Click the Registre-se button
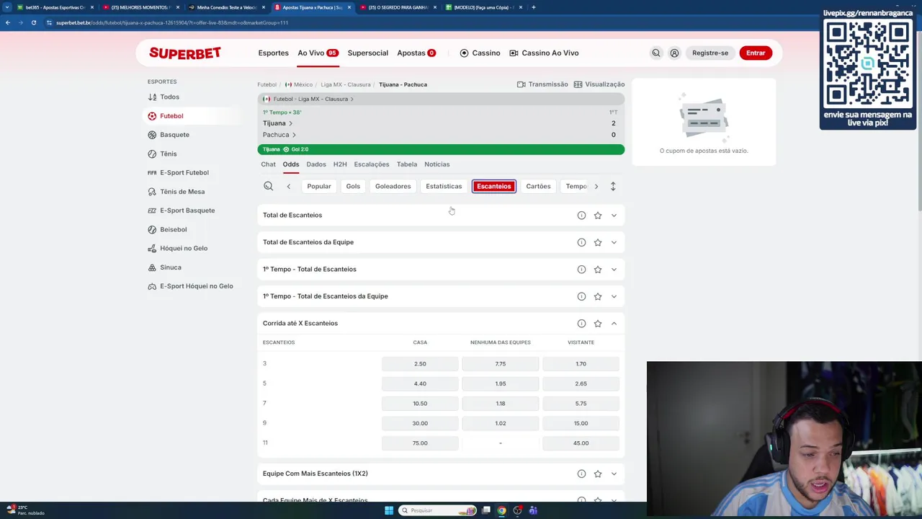Viewport: 922px width, 519px height. tap(710, 53)
